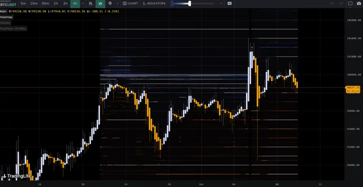Redo the last chart action
Screen dimensions: 363x187
tap(341, 4)
